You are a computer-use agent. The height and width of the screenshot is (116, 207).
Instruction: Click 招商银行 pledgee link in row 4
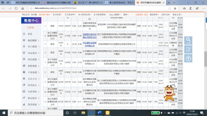90,36
